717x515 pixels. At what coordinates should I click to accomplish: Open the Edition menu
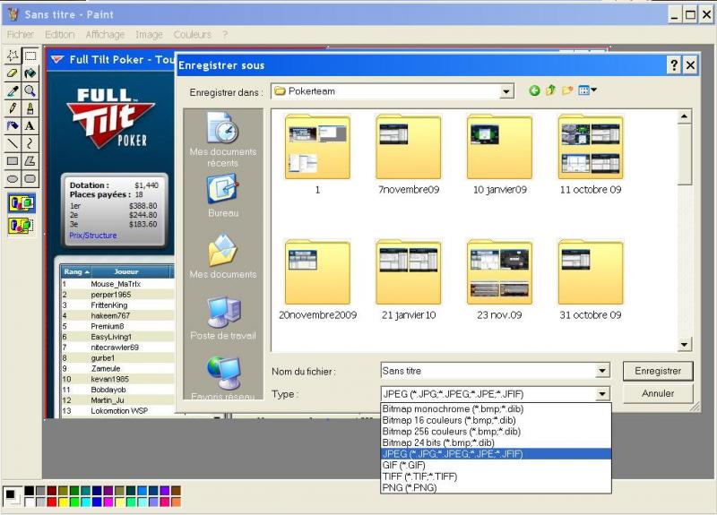pos(59,35)
